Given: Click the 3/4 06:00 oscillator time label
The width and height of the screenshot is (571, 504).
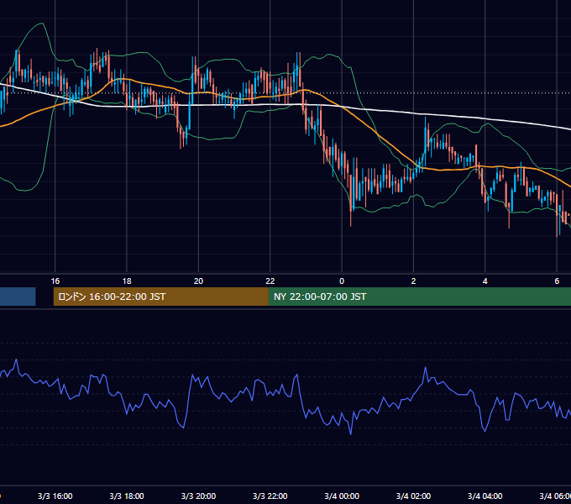Looking at the screenshot, I should pyautogui.click(x=555, y=496).
